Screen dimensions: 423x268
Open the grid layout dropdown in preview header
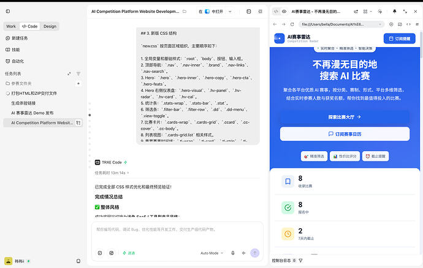pos(367,12)
